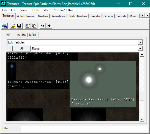Screen dimensions: 150x134
Task: Toggle the exclamation mark button
Action: pos(10,48)
